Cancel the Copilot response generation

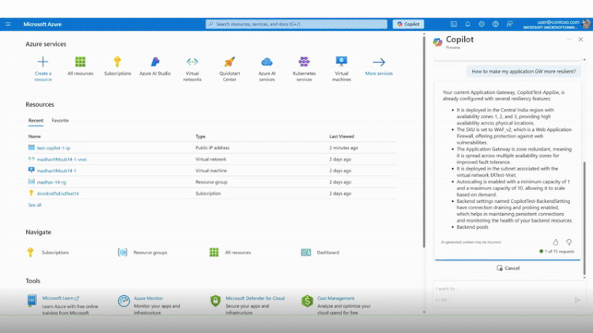coord(508,268)
